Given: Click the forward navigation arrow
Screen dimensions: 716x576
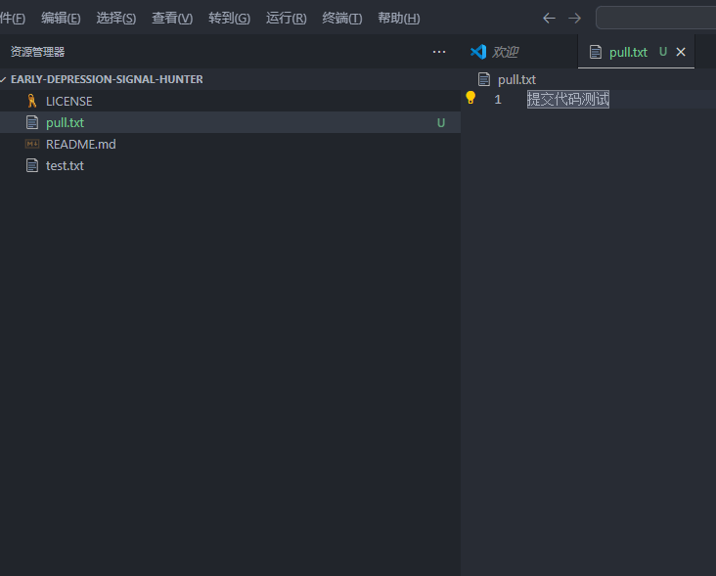Looking at the screenshot, I should click(574, 19).
